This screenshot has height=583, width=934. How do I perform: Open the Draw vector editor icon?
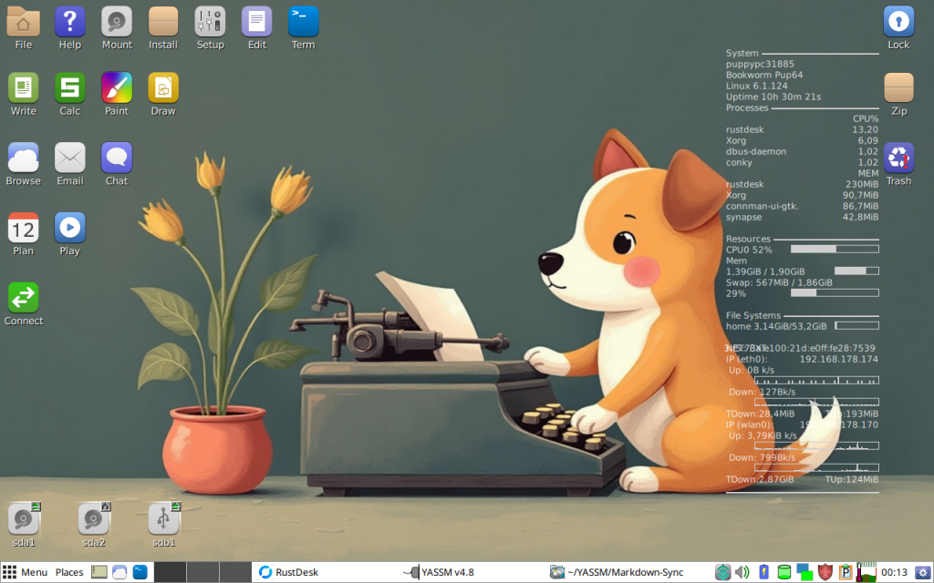tap(163, 88)
